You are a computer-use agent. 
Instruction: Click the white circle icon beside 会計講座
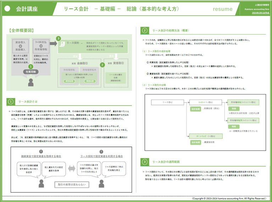[x=7, y=8]
